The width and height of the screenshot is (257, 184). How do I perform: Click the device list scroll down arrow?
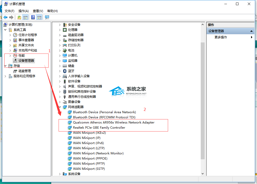pos(203,174)
